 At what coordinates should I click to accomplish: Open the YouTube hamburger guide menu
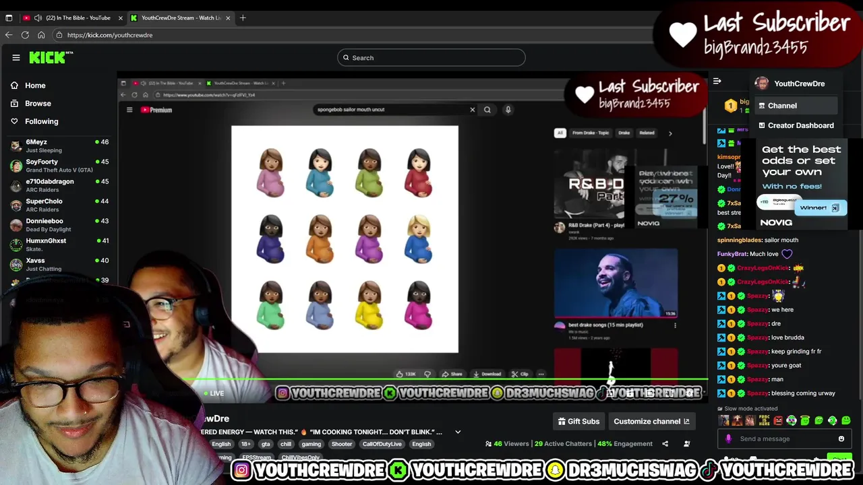click(x=129, y=110)
